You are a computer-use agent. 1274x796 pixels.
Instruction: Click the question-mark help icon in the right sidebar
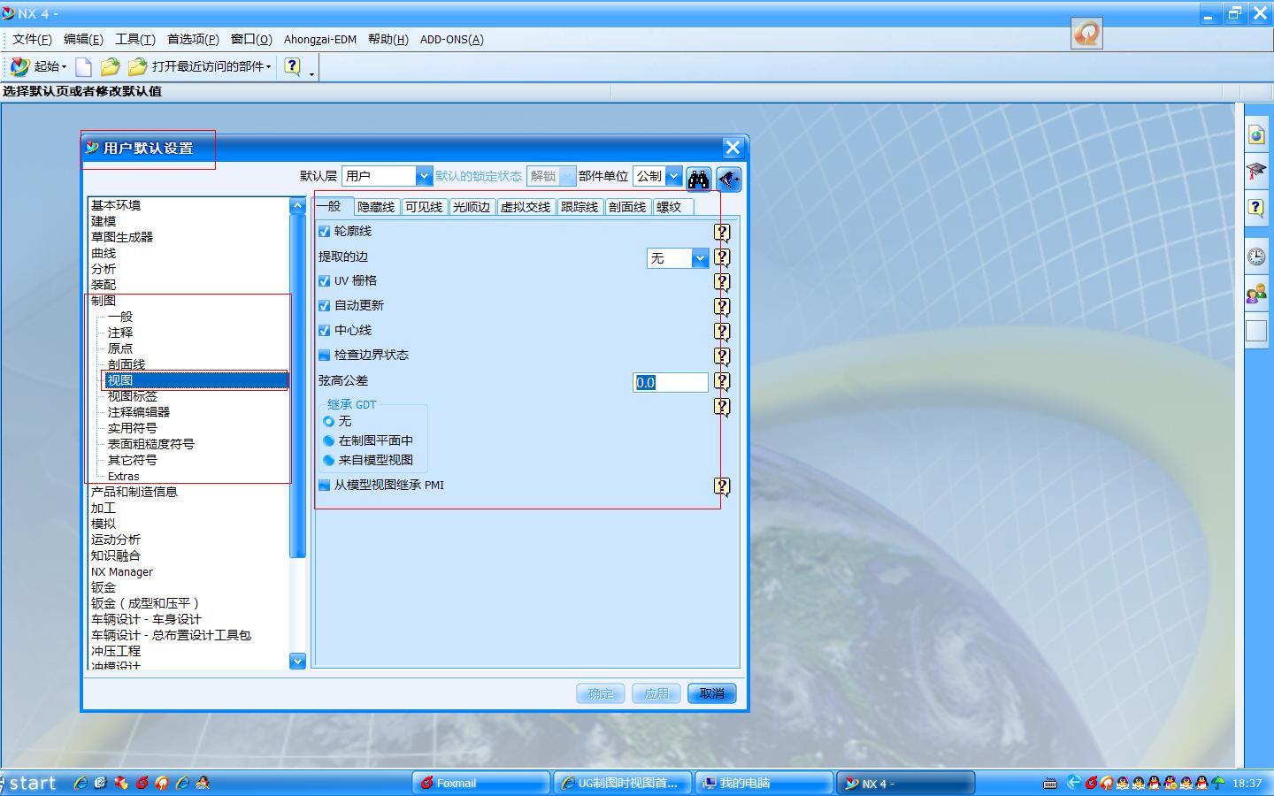1256,208
